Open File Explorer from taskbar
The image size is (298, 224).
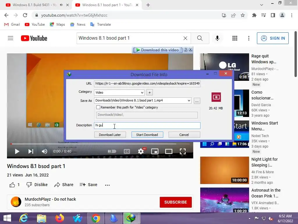click(x=42, y=218)
